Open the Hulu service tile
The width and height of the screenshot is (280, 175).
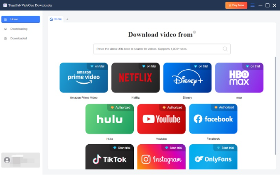pos(109,119)
